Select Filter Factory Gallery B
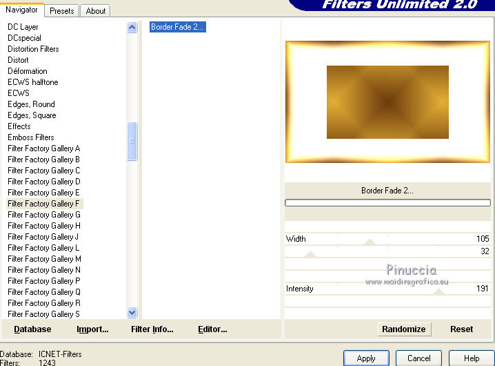 [43, 160]
